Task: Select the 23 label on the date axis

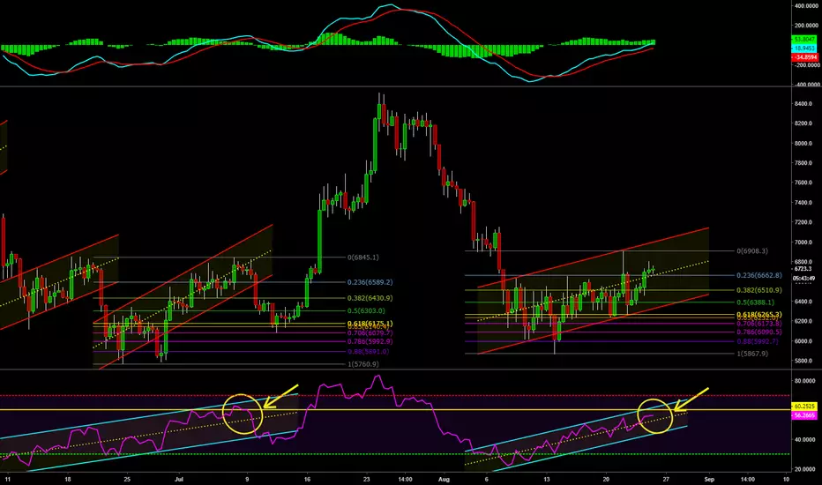Action: 366,479
